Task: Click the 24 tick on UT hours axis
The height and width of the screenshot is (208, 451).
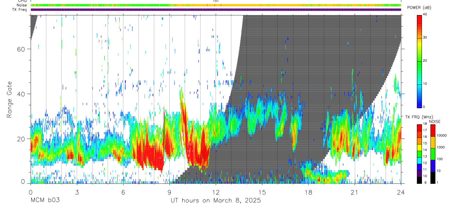Action: [401, 192]
